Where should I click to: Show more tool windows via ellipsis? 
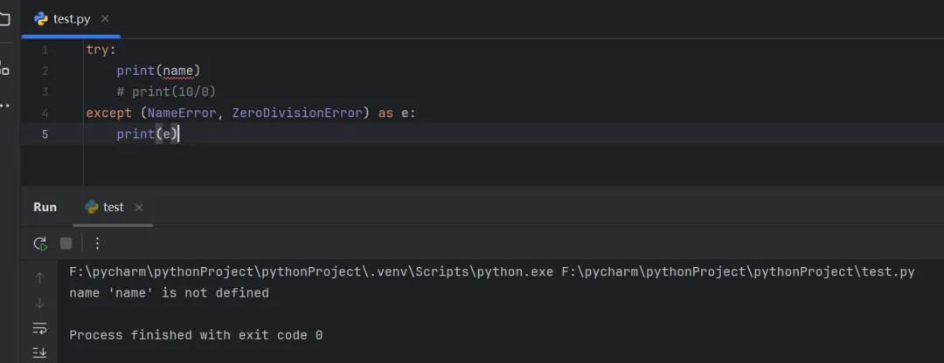coord(4,106)
